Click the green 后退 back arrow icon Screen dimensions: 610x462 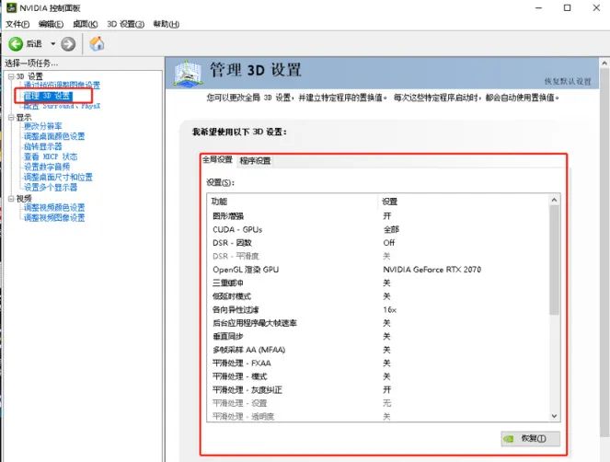(x=16, y=43)
